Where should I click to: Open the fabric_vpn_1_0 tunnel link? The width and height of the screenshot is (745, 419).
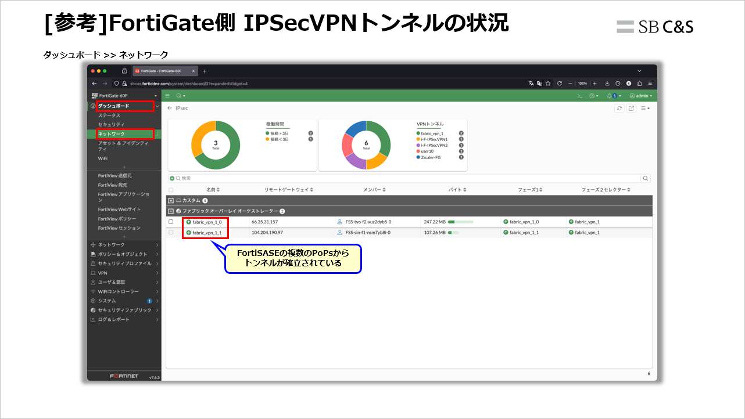point(207,222)
